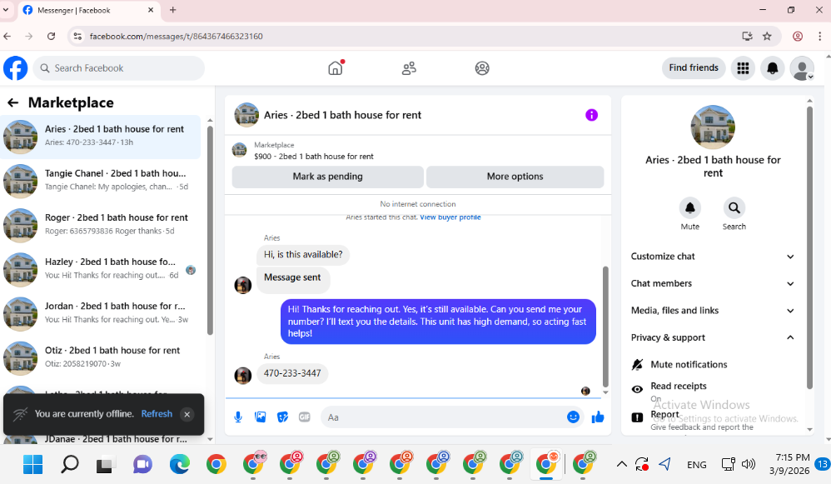Click the conversation list scrollbar
The height and width of the screenshot is (484, 831).
(210, 231)
